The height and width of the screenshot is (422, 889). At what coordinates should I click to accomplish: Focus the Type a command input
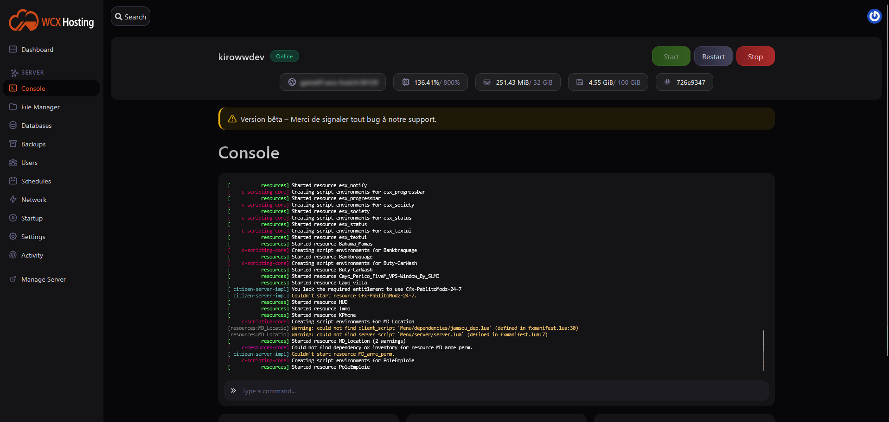[496, 391]
